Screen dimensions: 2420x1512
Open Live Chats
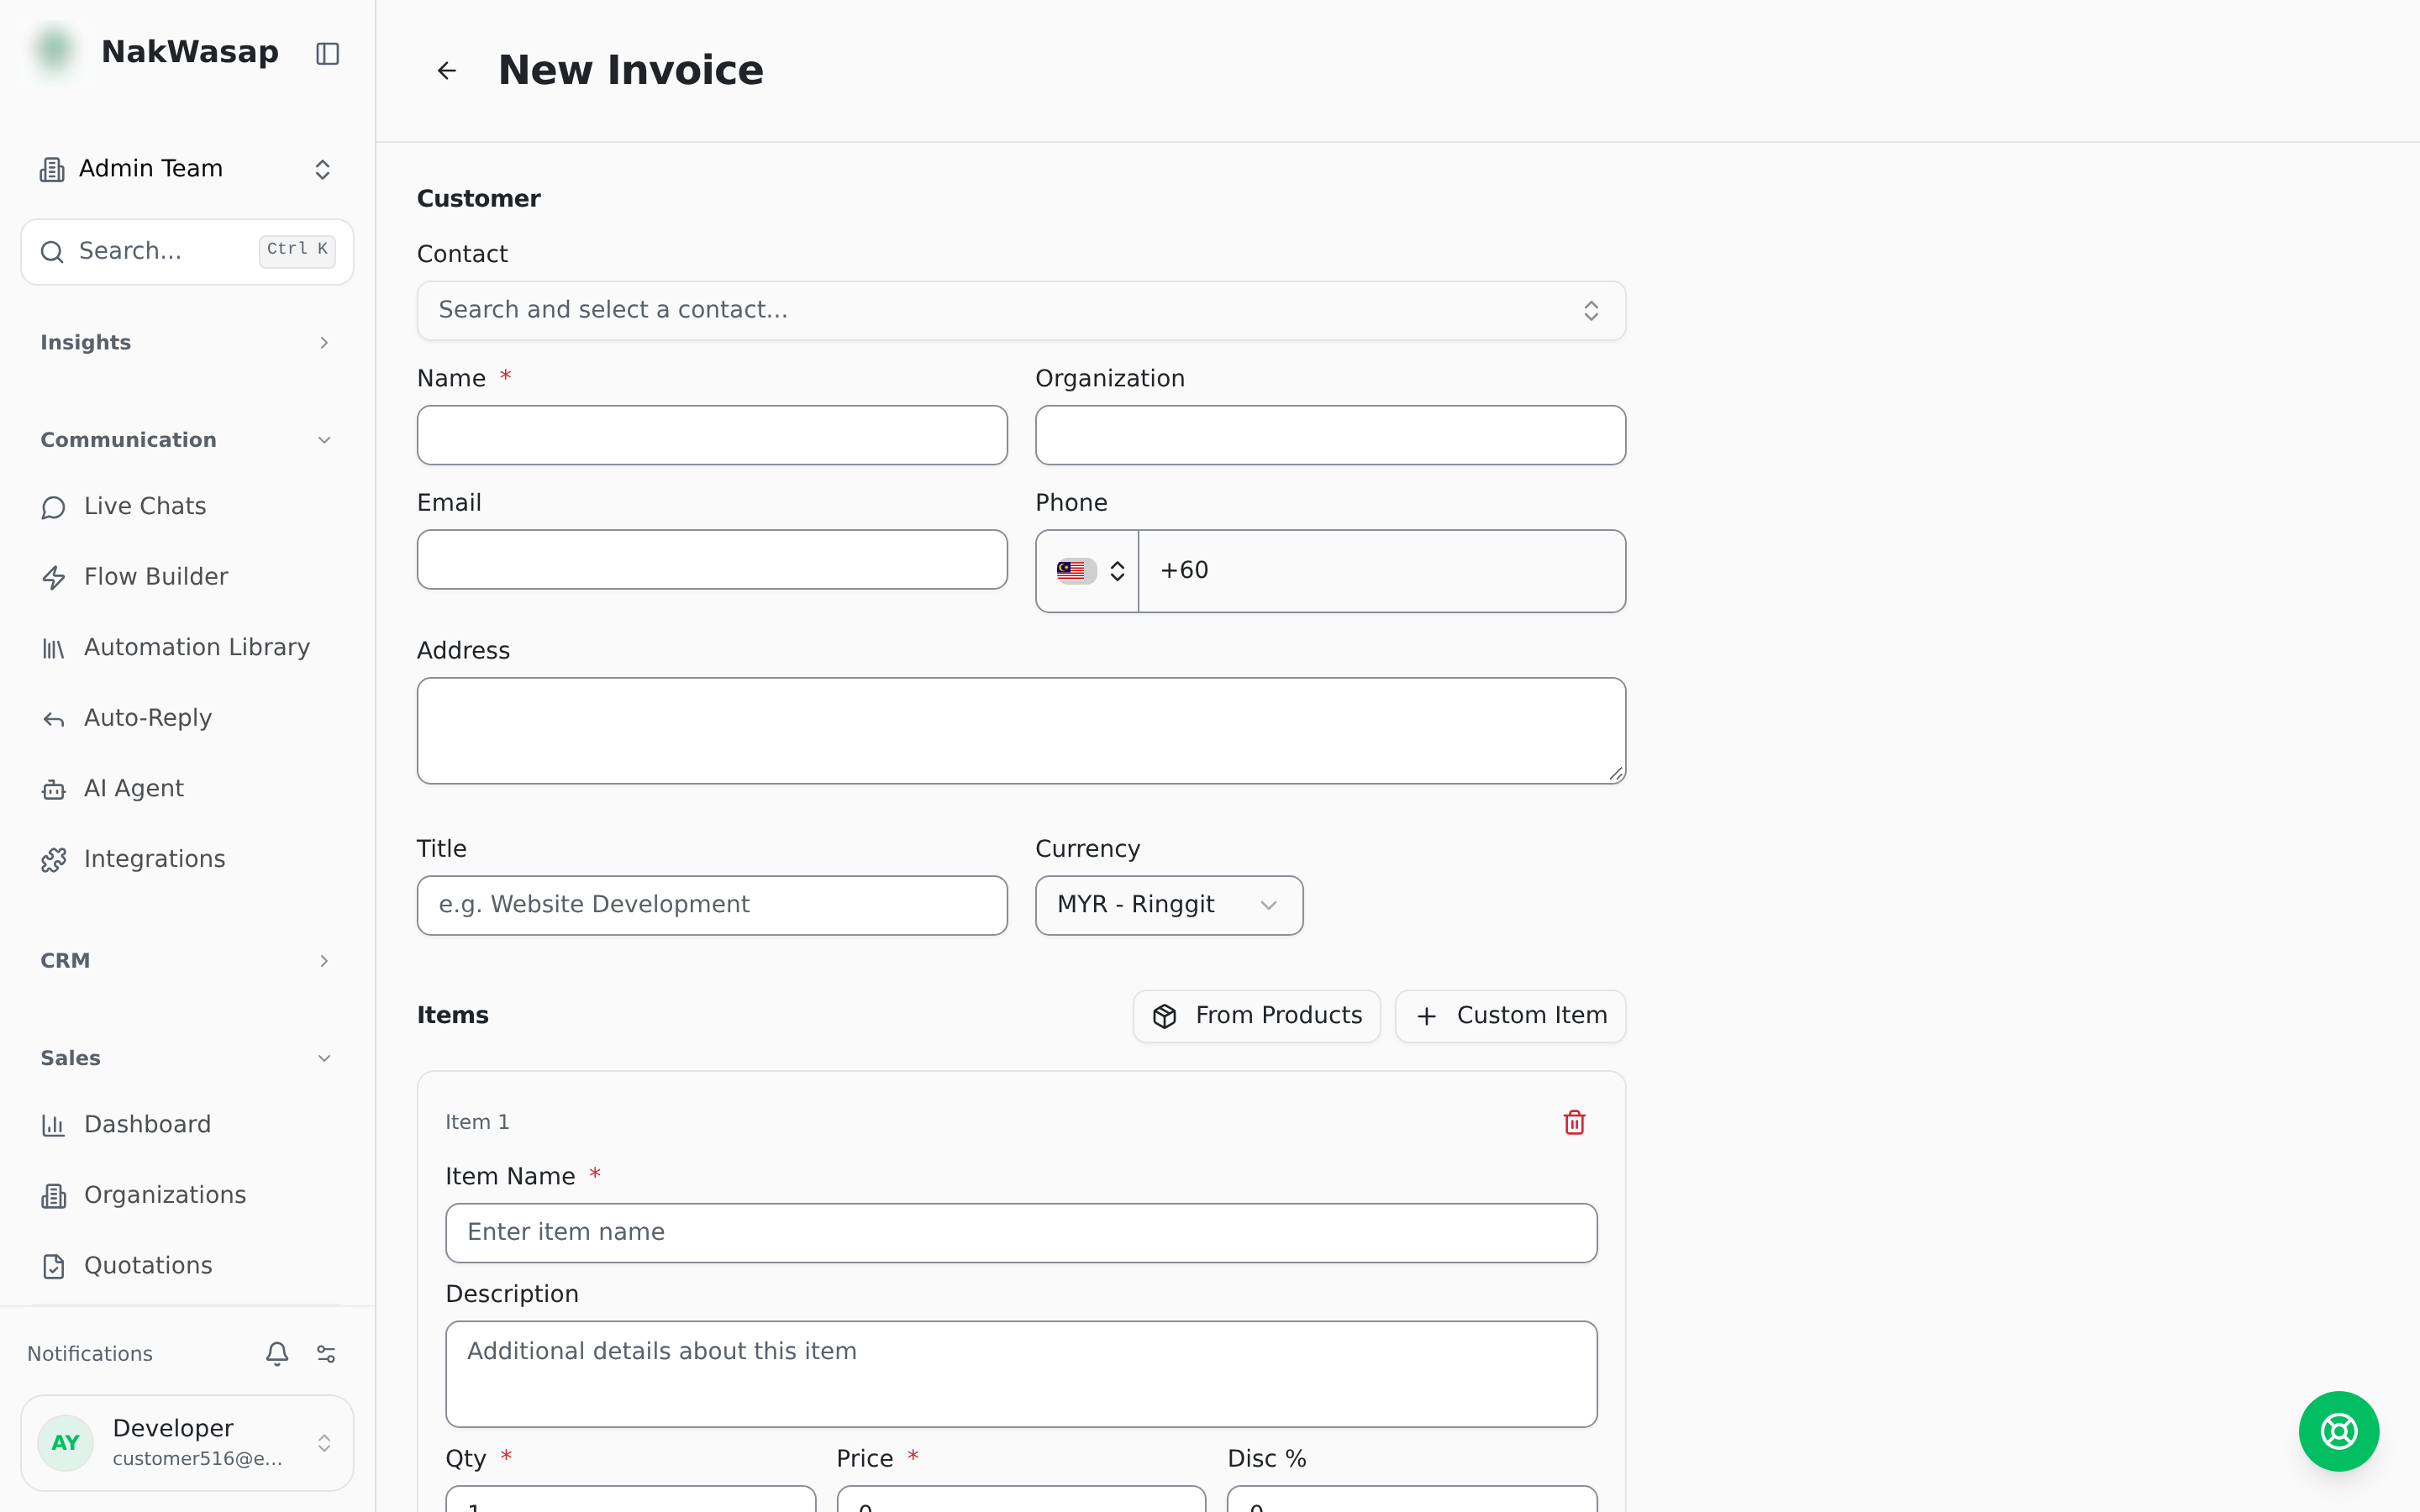(x=187, y=506)
